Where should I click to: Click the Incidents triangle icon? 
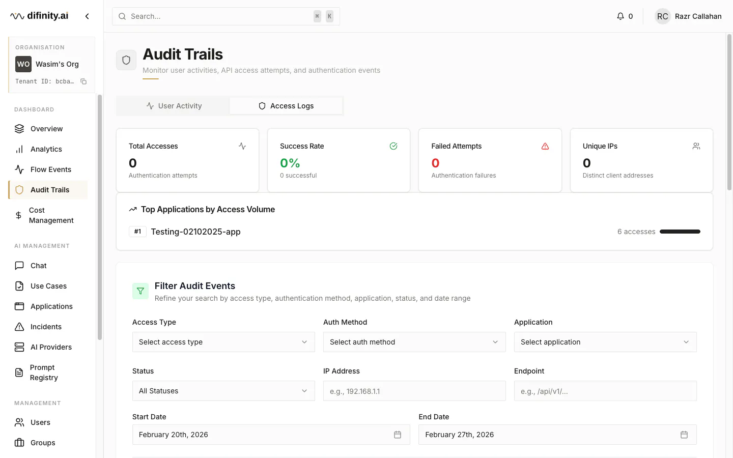tap(19, 327)
